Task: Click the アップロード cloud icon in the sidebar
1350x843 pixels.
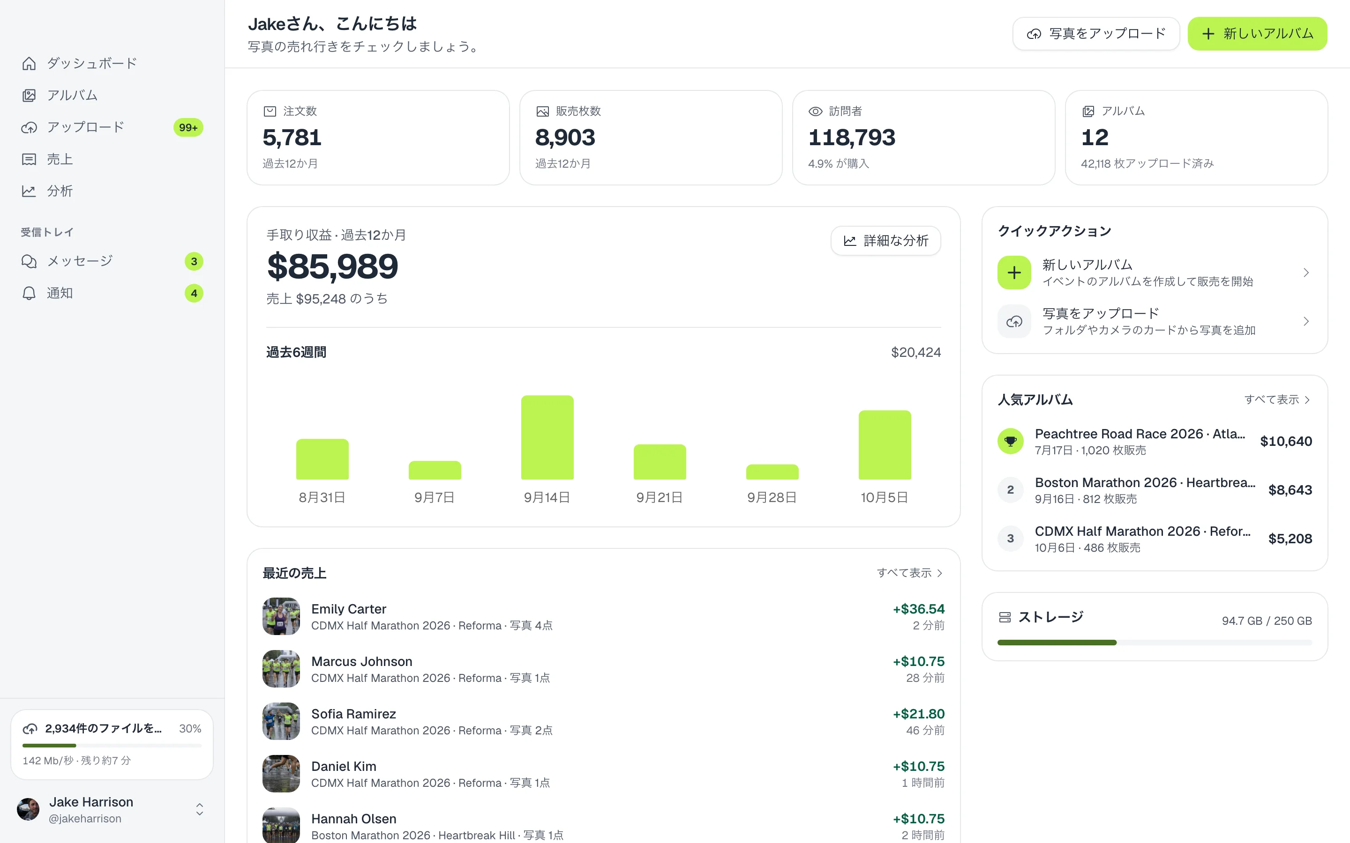Action: pyautogui.click(x=29, y=128)
